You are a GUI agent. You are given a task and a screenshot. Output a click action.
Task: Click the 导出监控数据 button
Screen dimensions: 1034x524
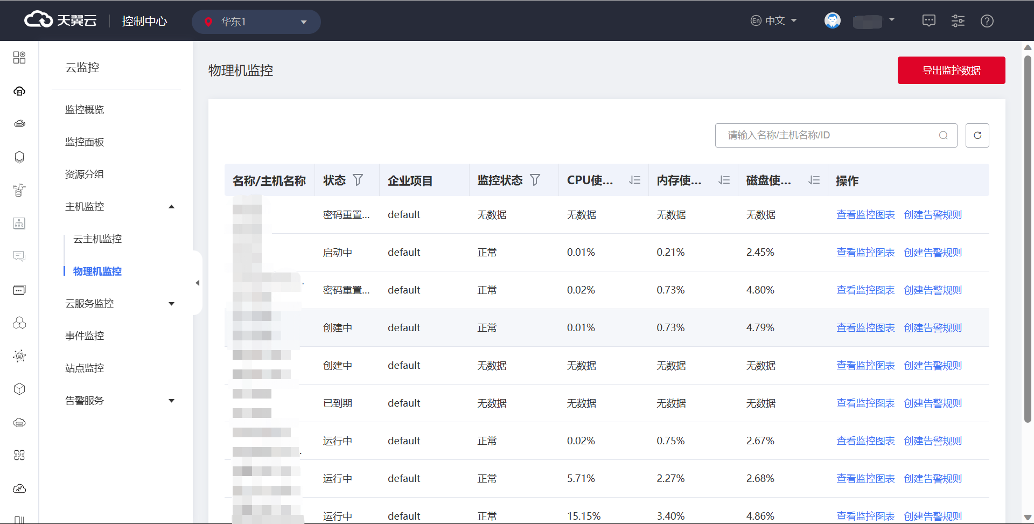point(951,71)
